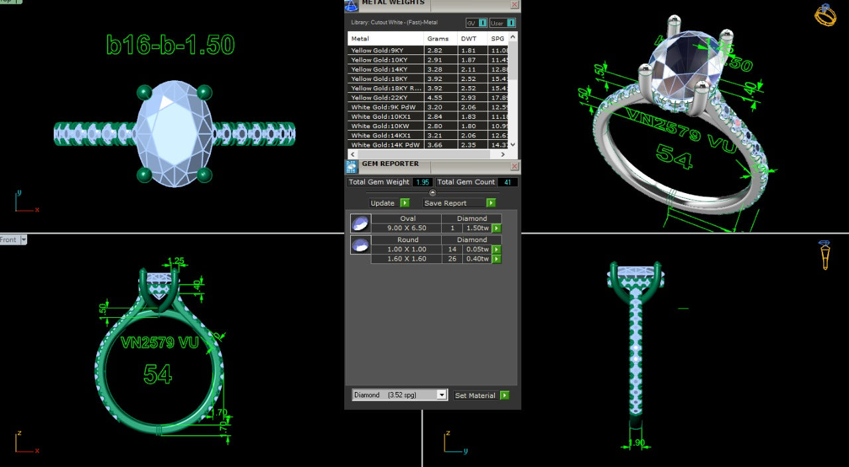This screenshot has width=849, height=467.
Task: Click the Round shape label
Action: pos(407,239)
